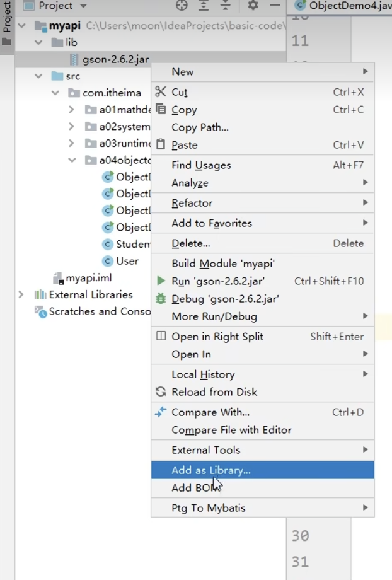Click Debug 'gson-2.6.2.jar' bug entry
This screenshot has height=580, width=392.
click(x=225, y=299)
